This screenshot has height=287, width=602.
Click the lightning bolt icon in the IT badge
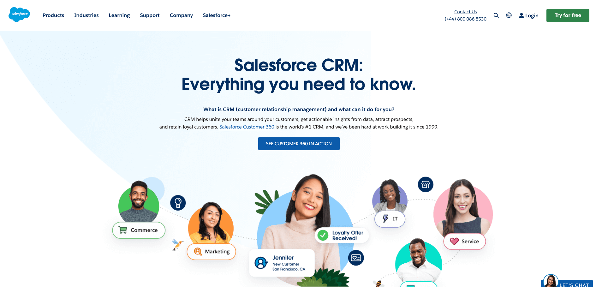click(x=385, y=218)
